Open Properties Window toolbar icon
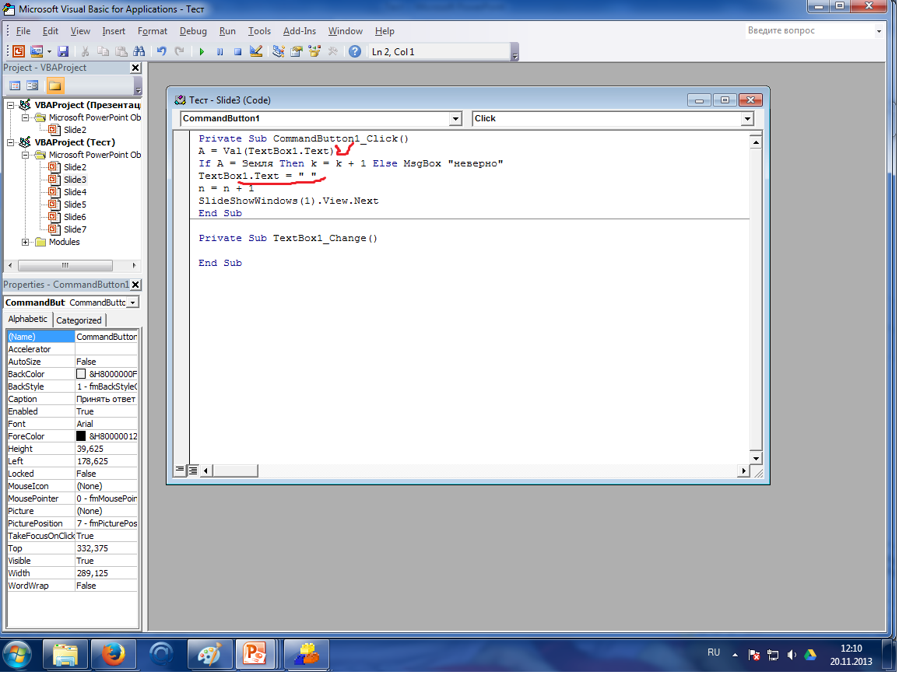Image resolution: width=906 pixels, height=675 pixels. point(297,51)
